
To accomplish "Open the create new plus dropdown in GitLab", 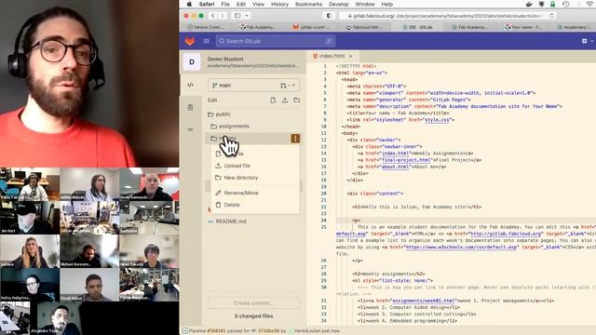I will pos(588,41).
